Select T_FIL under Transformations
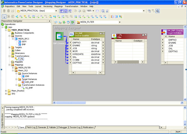Screen dimensions: 187x134 (x=21, y=59)
